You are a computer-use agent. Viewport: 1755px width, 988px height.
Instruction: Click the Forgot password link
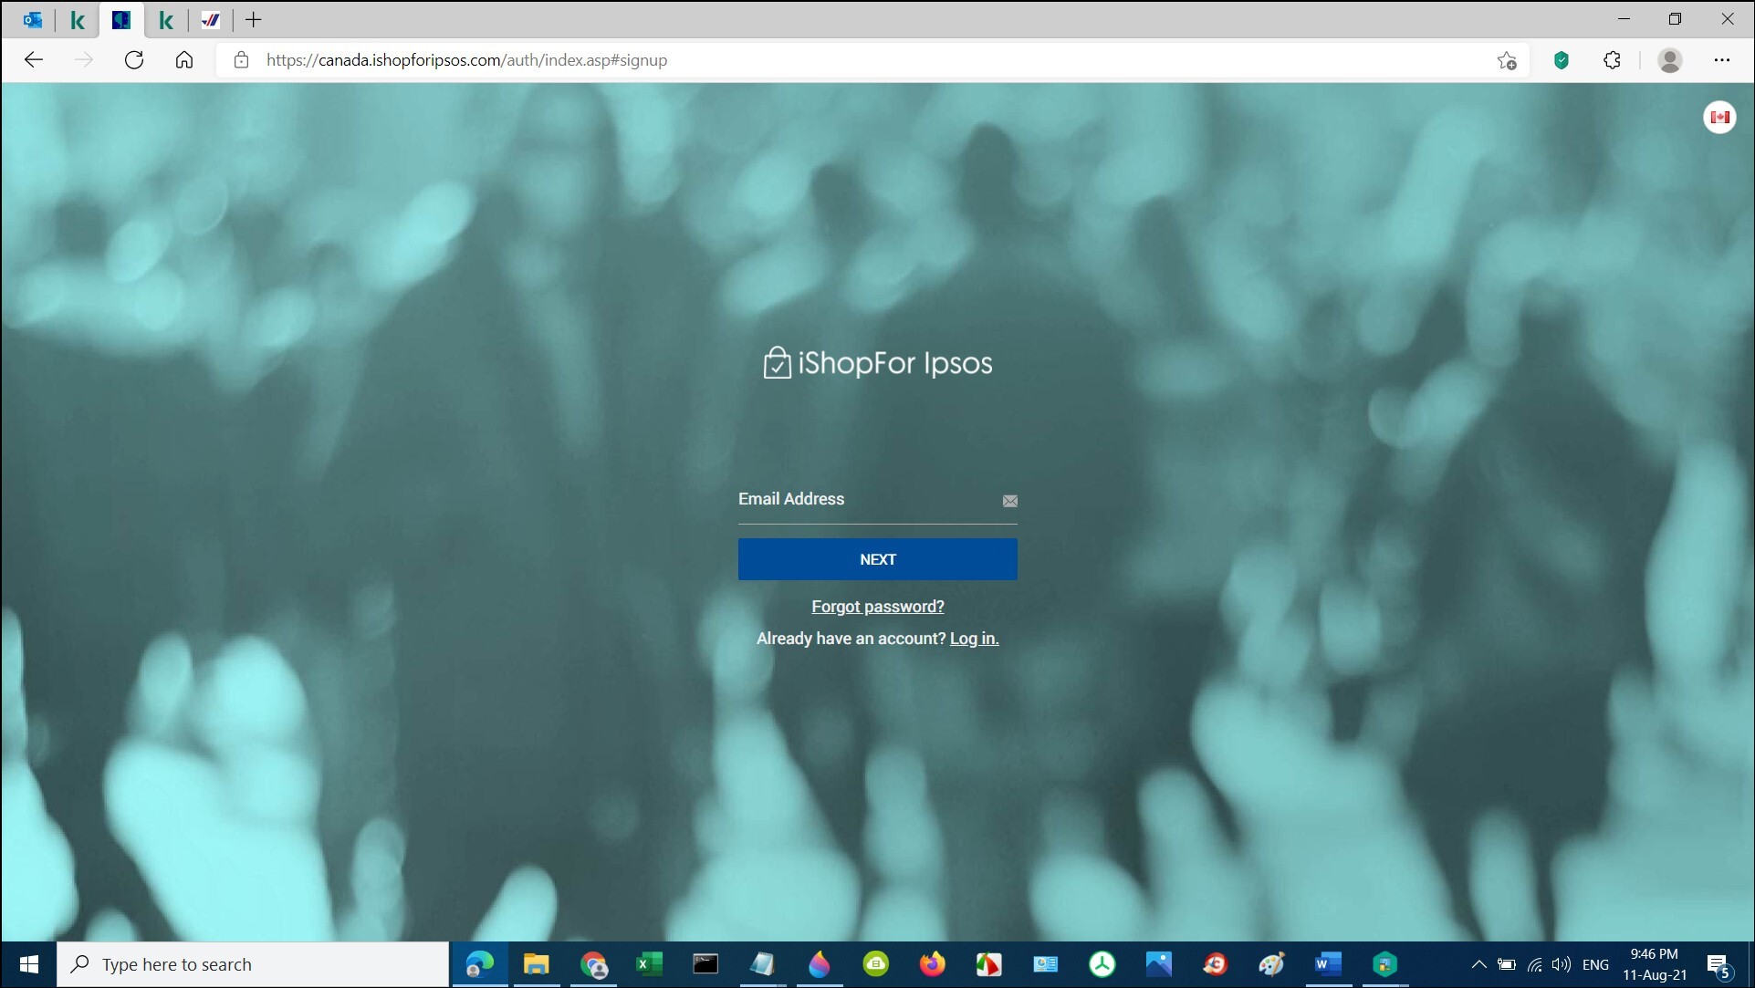pos(877,607)
